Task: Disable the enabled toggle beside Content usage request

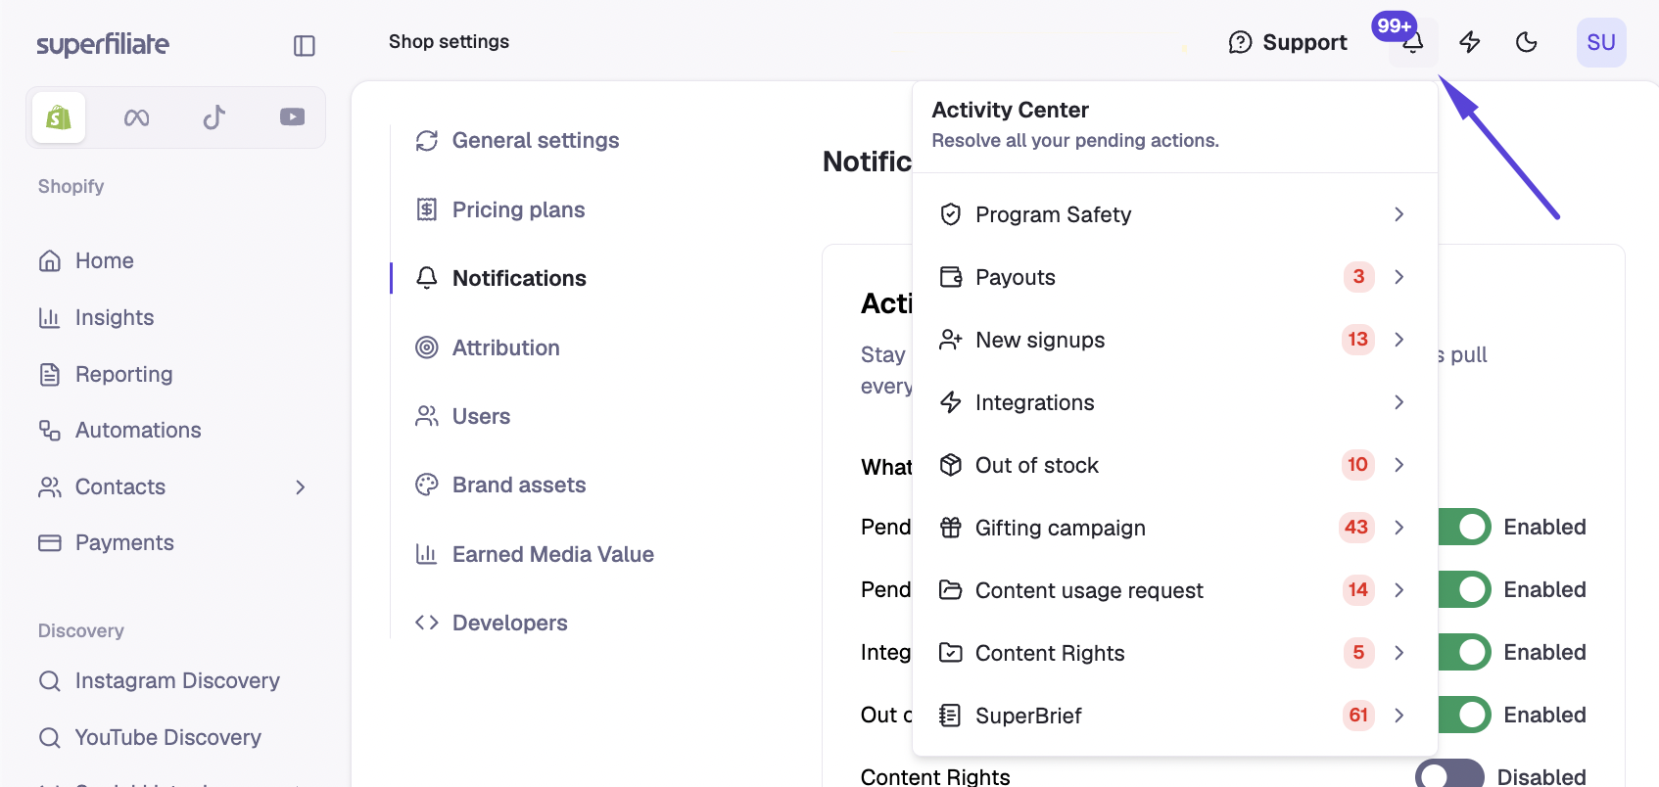Action: 1465,589
